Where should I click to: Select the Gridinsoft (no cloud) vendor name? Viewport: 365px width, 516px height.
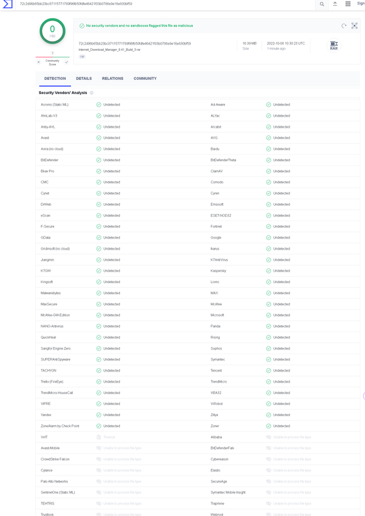coord(55,249)
